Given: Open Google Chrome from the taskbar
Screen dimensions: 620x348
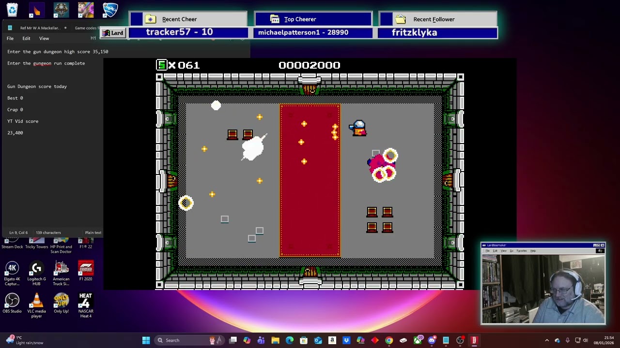Looking at the screenshot, I should click(389, 340).
